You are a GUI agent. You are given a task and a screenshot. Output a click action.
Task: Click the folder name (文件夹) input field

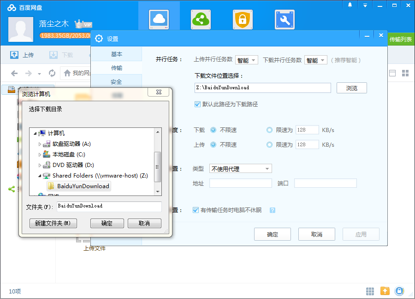tap(109, 206)
